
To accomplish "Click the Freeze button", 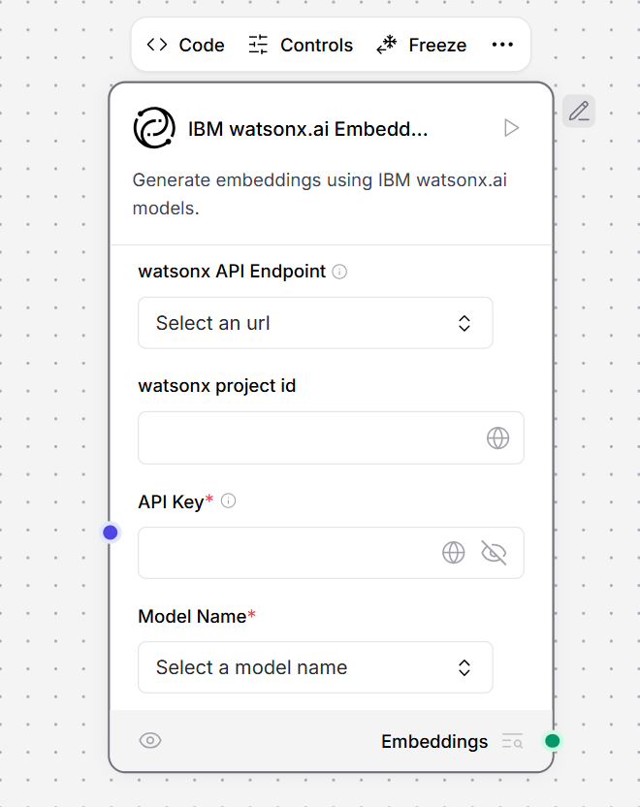I will pyautogui.click(x=421, y=44).
